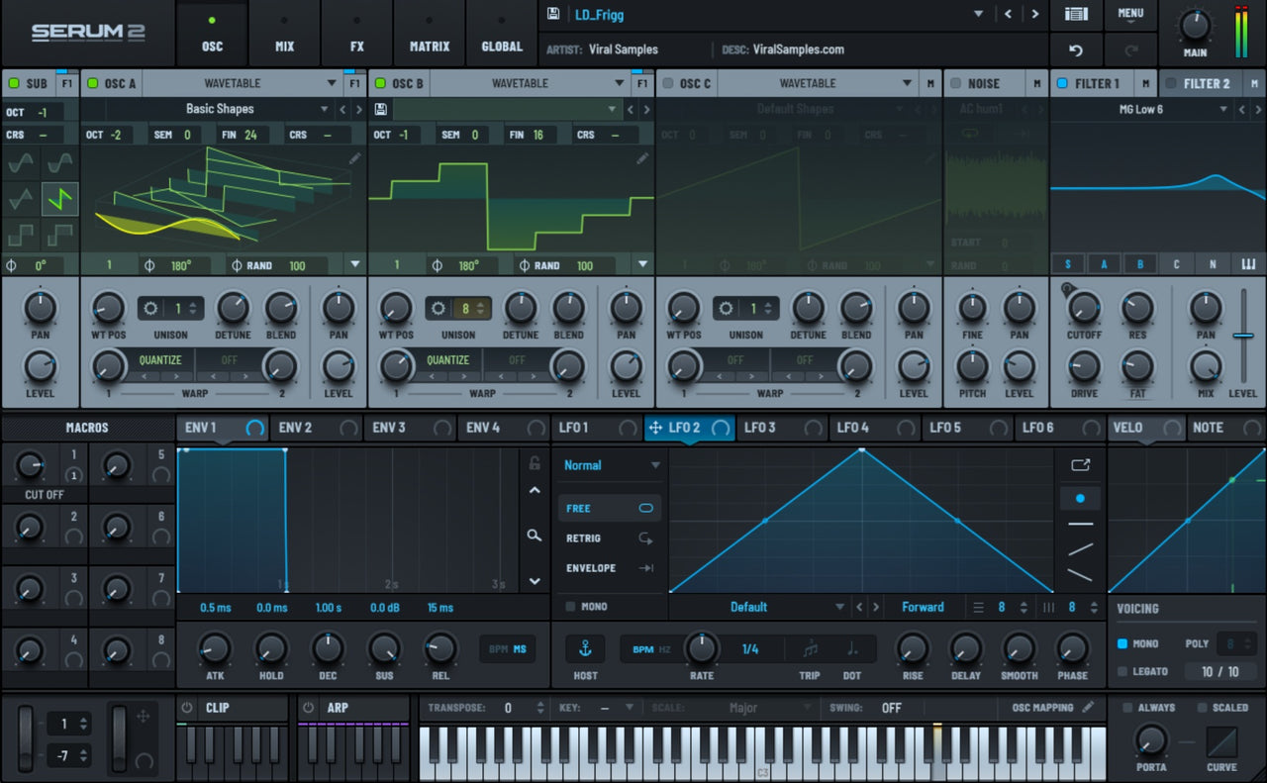
Task: Open the LFO Default shape dropdown
Action: 839,607
